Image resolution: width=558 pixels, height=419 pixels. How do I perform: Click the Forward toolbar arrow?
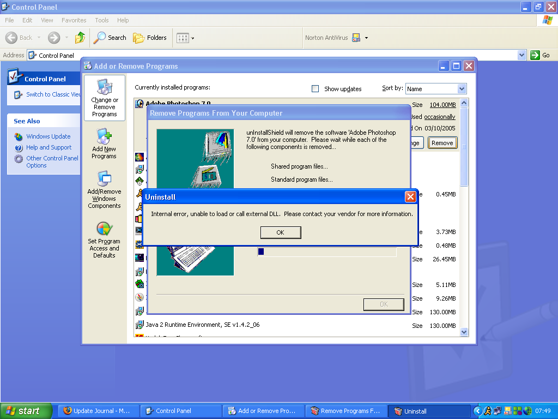[54, 38]
